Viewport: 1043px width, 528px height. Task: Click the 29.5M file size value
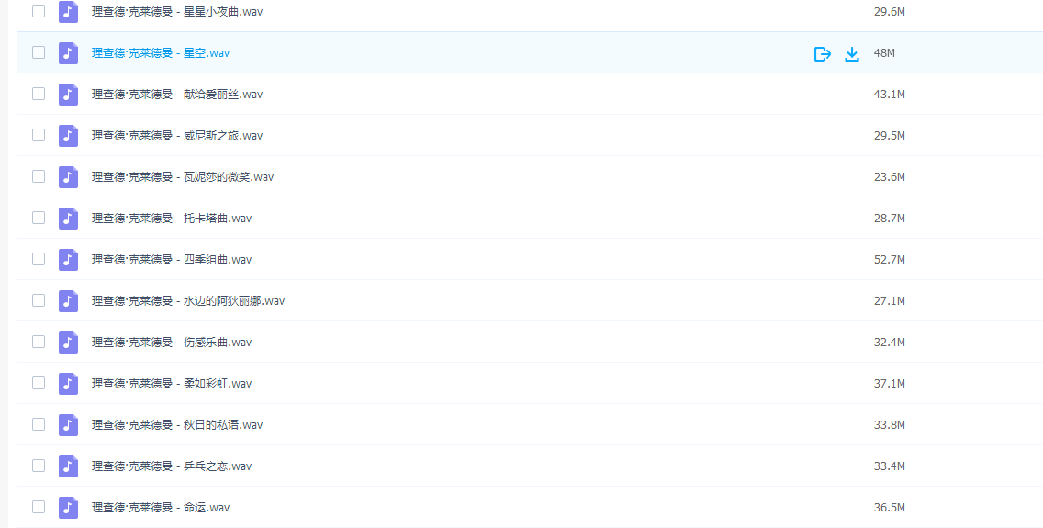(890, 135)
